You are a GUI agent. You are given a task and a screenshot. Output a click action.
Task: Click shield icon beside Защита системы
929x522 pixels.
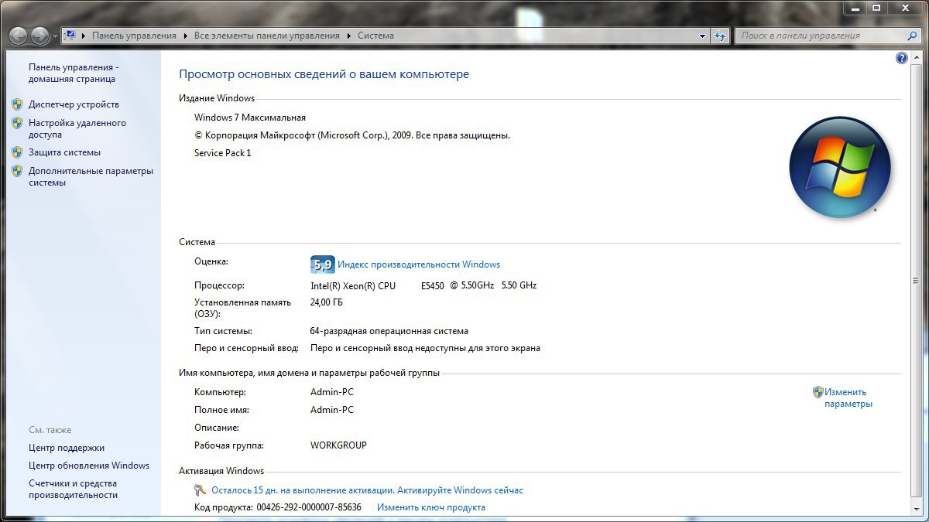[x=17, y=152]
